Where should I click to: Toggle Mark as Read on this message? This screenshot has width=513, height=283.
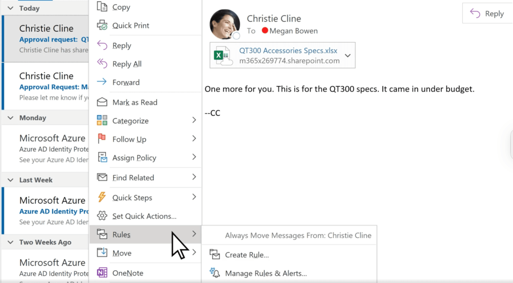(x=135, y=102)
